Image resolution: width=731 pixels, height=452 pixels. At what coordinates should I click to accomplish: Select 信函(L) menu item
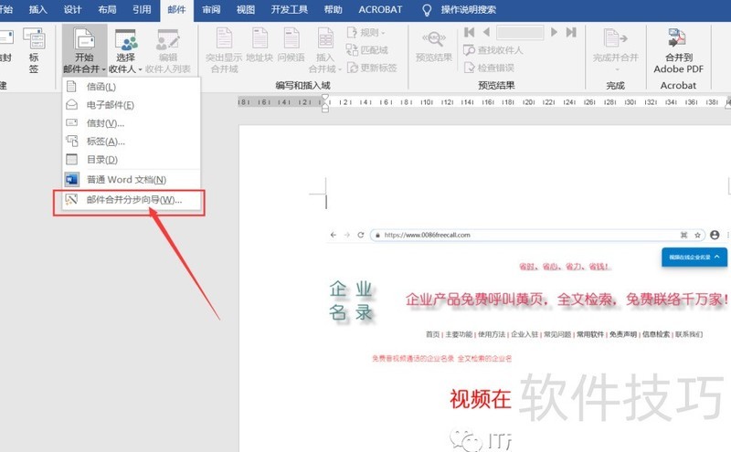[132, 86]
